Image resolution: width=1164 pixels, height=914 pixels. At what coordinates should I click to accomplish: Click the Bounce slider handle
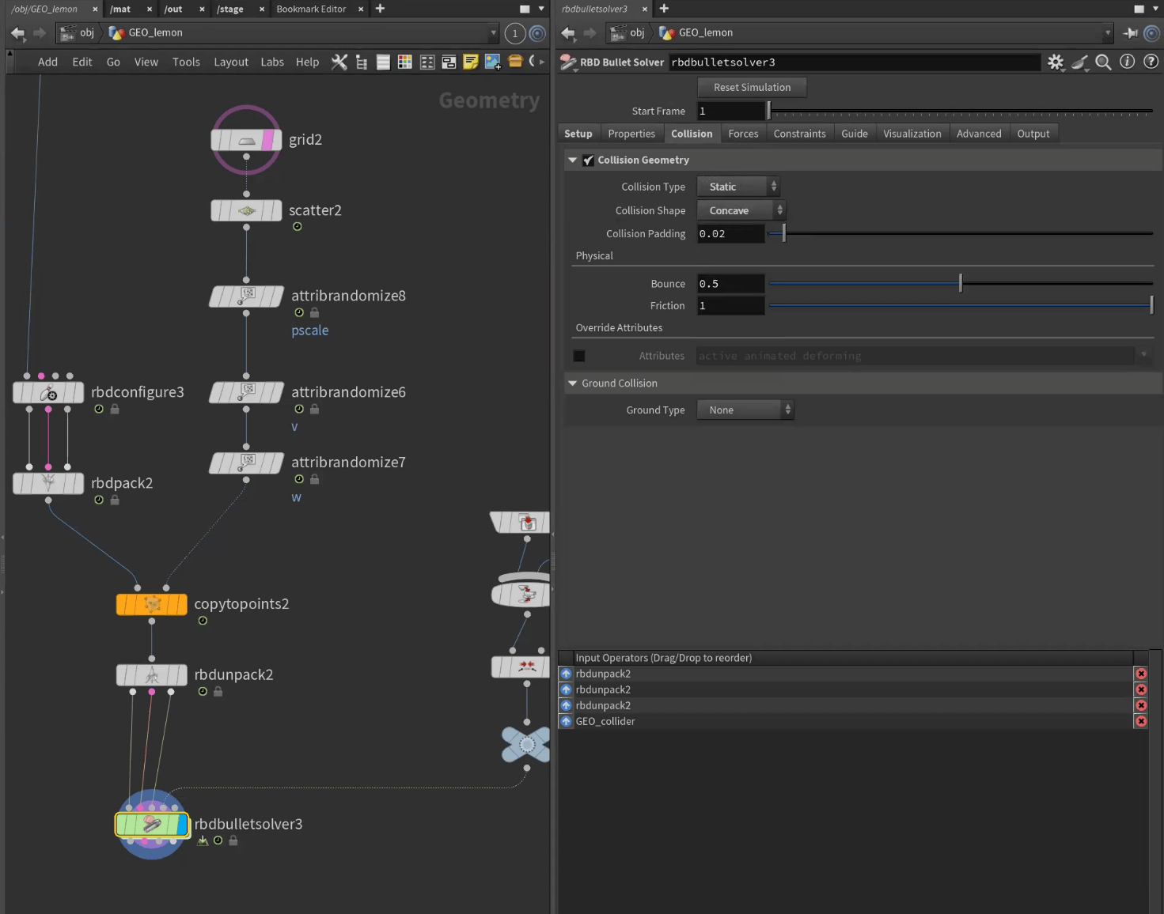(961, 284)
